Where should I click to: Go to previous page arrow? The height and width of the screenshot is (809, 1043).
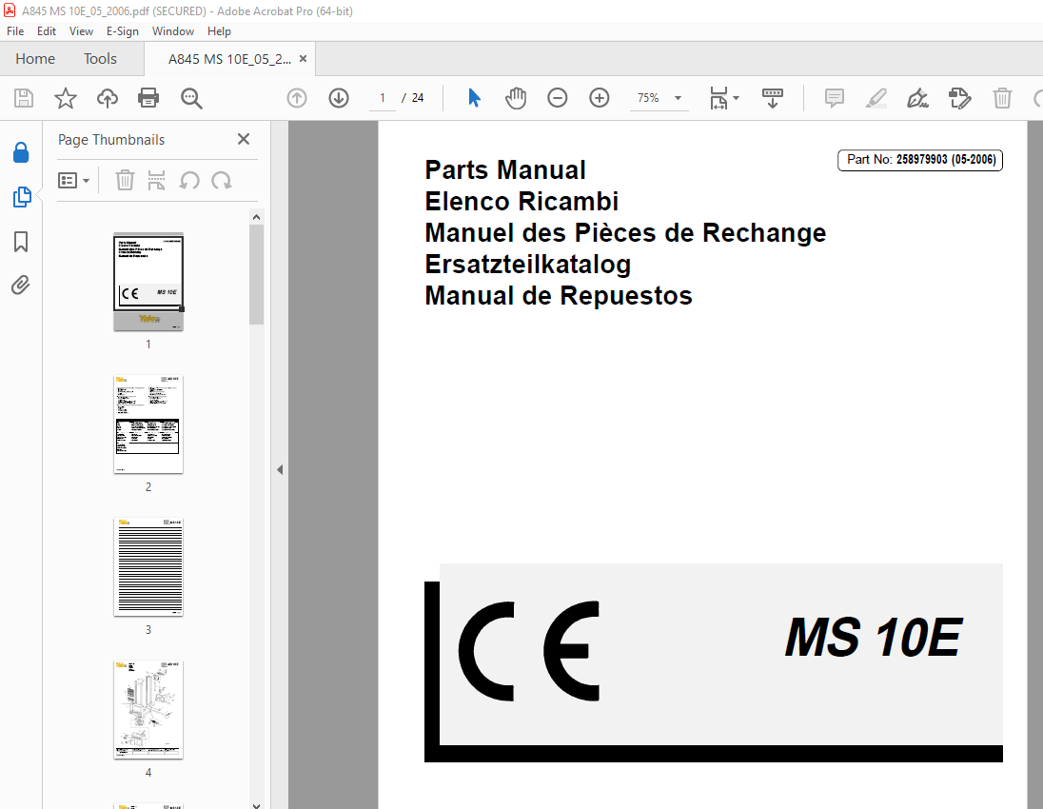(297, 98)
